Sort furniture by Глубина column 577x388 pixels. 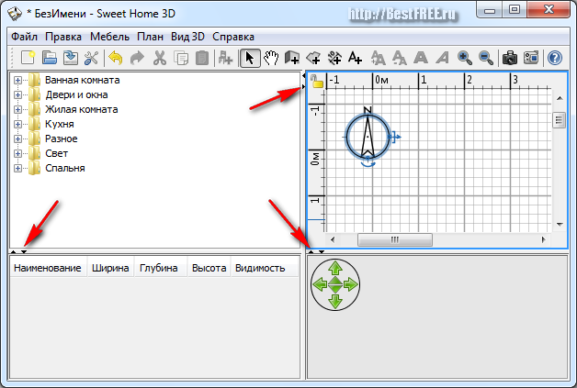pyautogui.click(x=159, y=268)
